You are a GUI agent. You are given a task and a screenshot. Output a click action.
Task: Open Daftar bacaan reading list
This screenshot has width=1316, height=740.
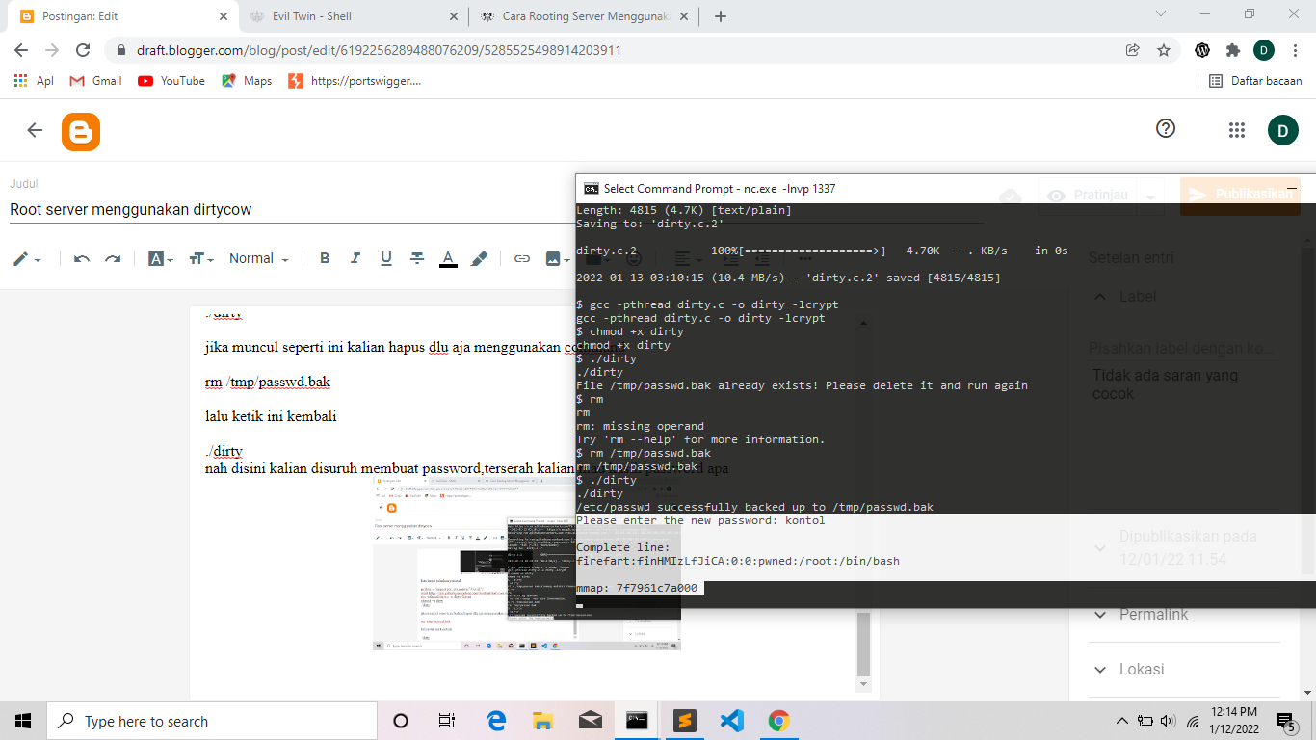tap(1255, 81)
